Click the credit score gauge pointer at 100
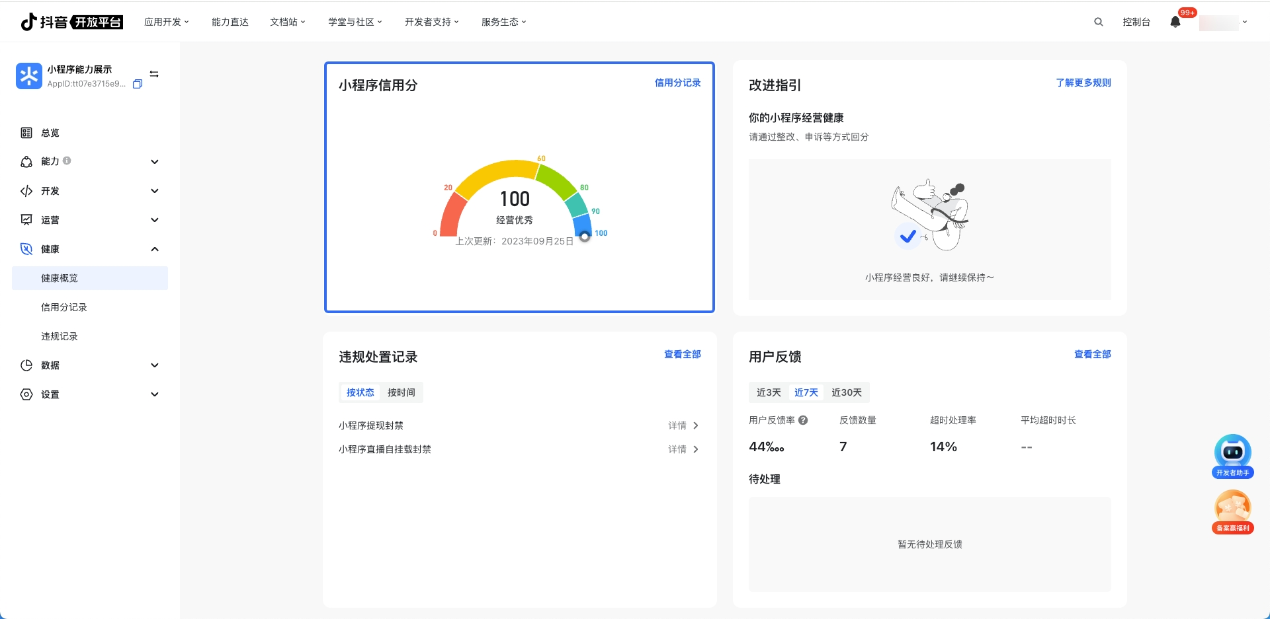1270x619 pixels. [x=585, y=237]
